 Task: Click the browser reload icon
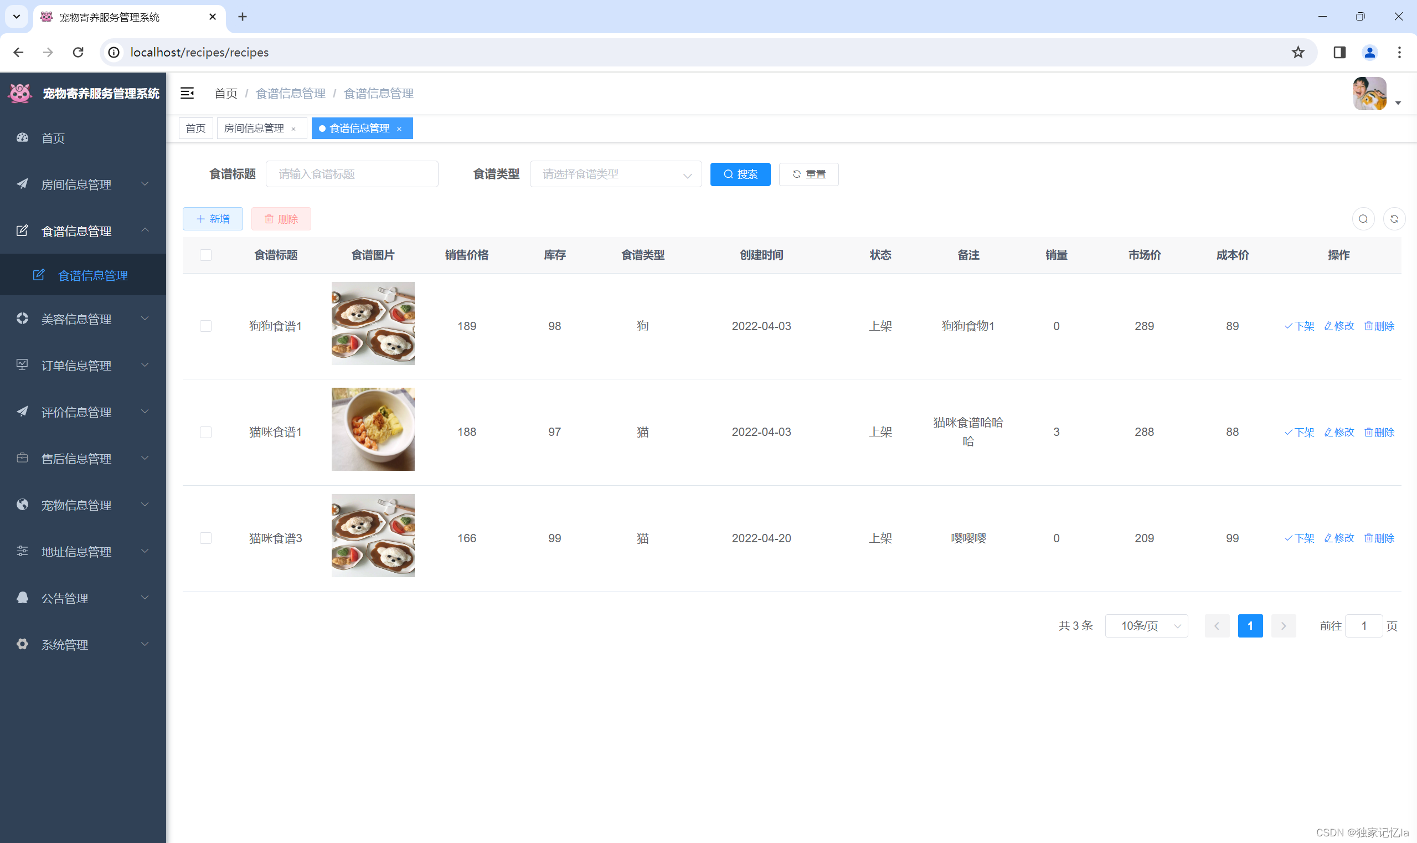point(79,52)
